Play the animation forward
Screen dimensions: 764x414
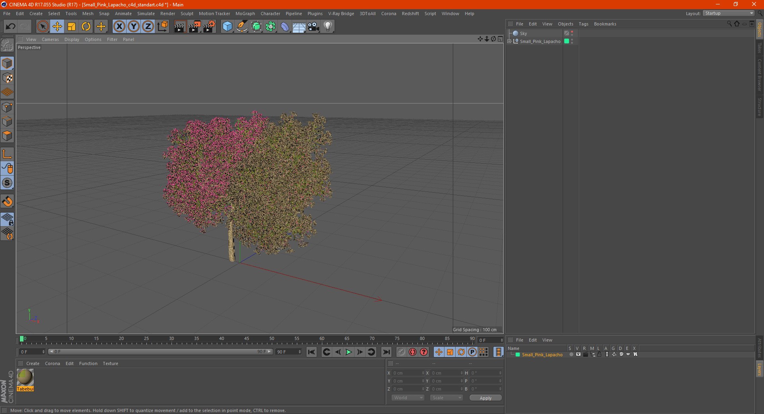[349, 352]
